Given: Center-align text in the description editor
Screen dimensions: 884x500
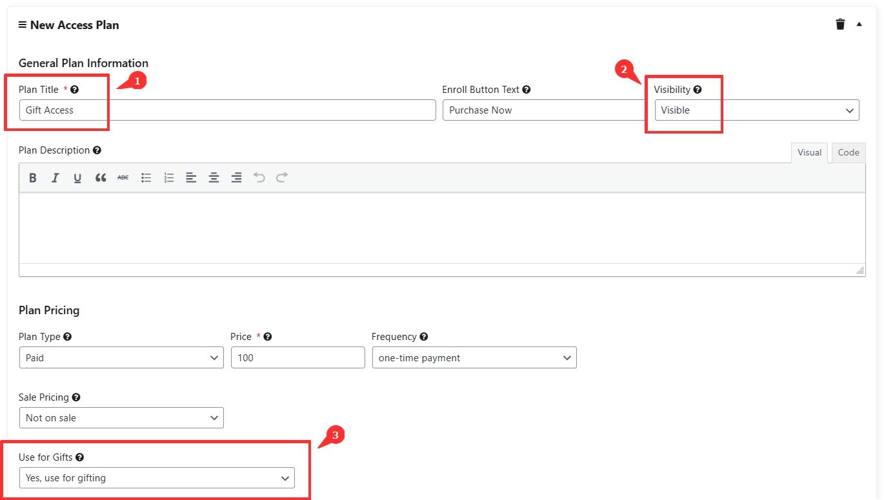Looking at the screenshot, I should pos(214,177).
